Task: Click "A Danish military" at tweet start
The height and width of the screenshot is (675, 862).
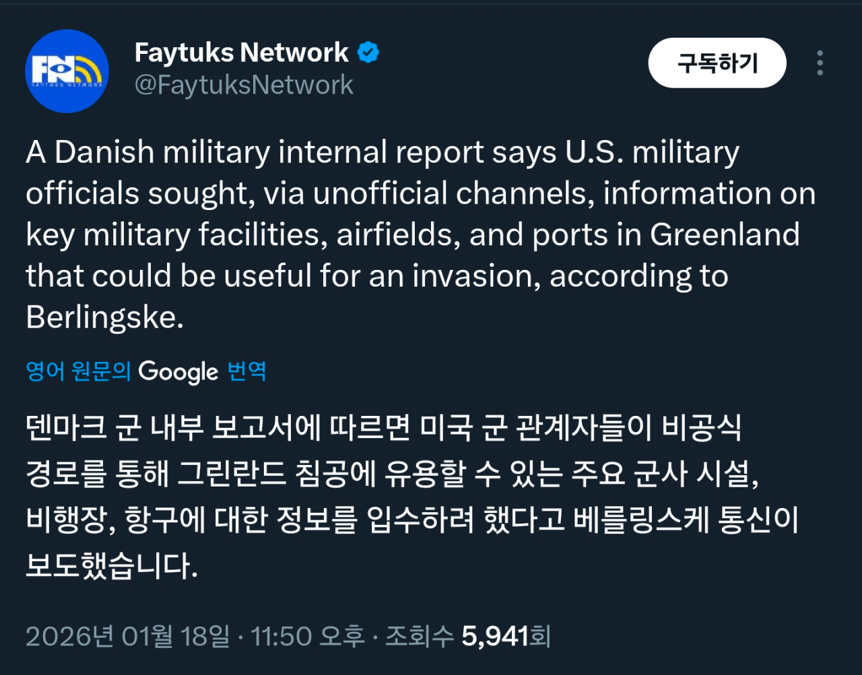Action: point(148,152)
